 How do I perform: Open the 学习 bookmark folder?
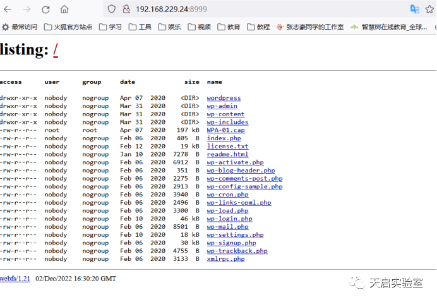pos(111,27)
